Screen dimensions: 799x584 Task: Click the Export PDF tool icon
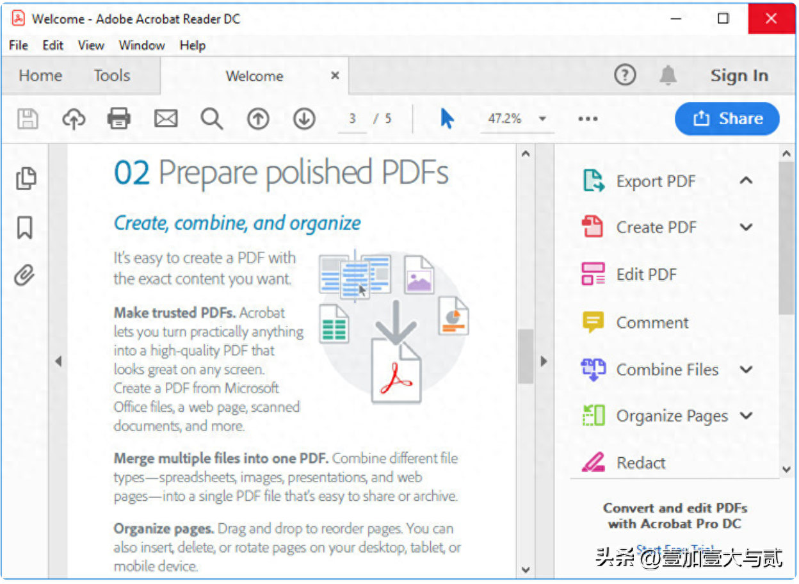593,181
